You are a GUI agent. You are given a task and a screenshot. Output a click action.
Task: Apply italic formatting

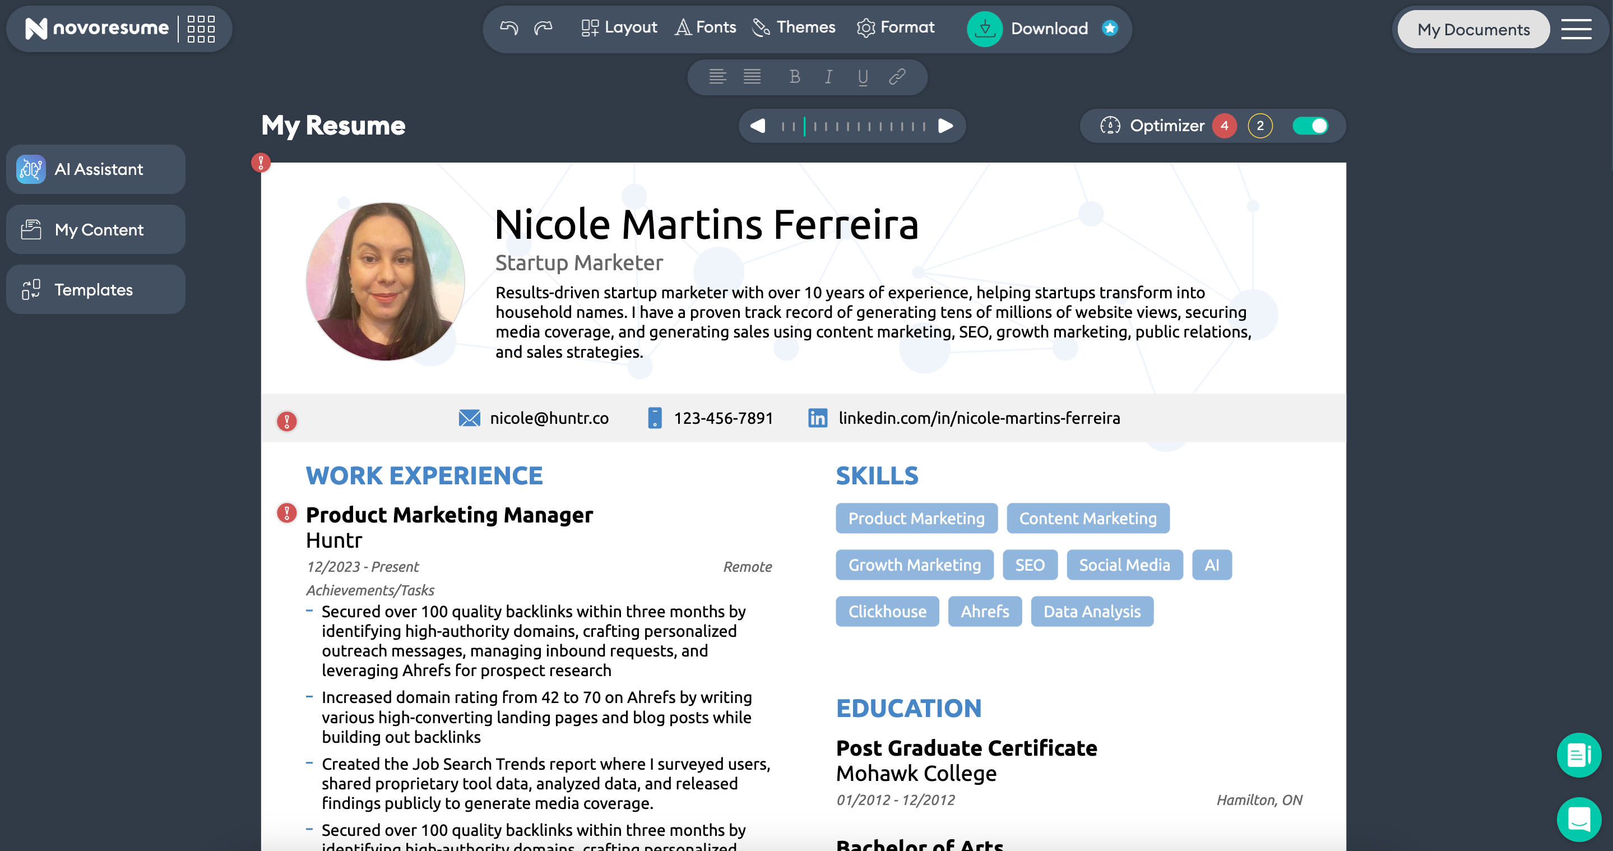pyautogui.click(x=828, y=77)
